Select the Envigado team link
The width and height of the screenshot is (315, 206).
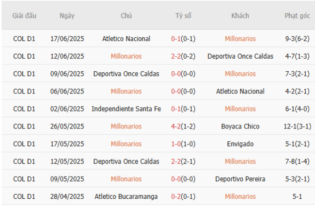240,144
